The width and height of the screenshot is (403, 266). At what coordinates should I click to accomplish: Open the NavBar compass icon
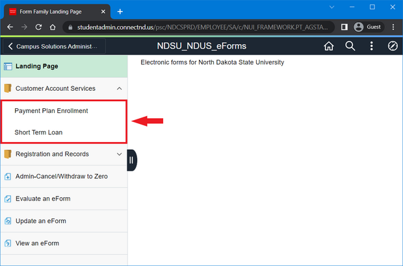393,46
